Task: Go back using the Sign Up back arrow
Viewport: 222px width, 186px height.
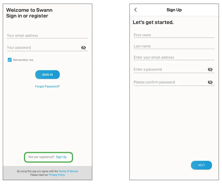Action: pyautogui.click(x=136, y=10)
